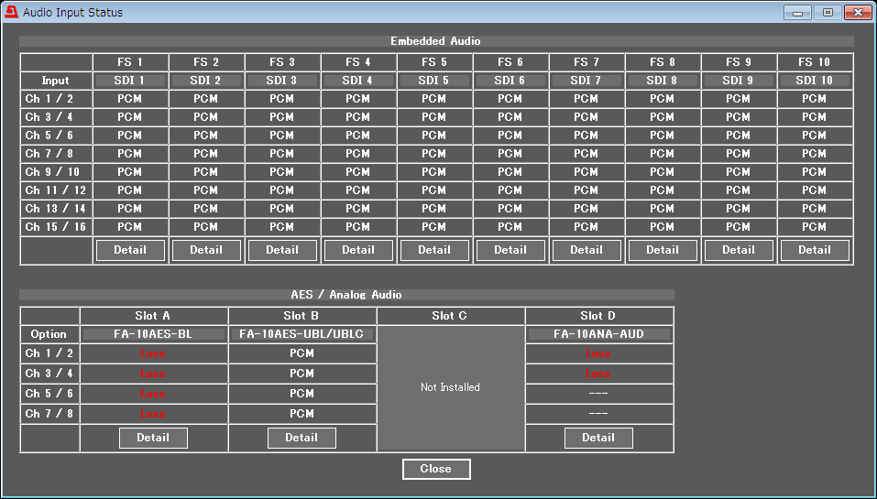View Detail for FS 6 column
Viewport: 877px width, 499px height.
click(510, 250)
